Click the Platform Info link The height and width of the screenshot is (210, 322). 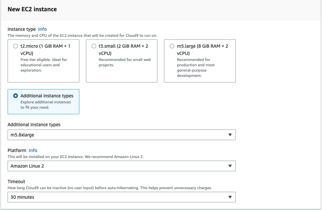33,150
